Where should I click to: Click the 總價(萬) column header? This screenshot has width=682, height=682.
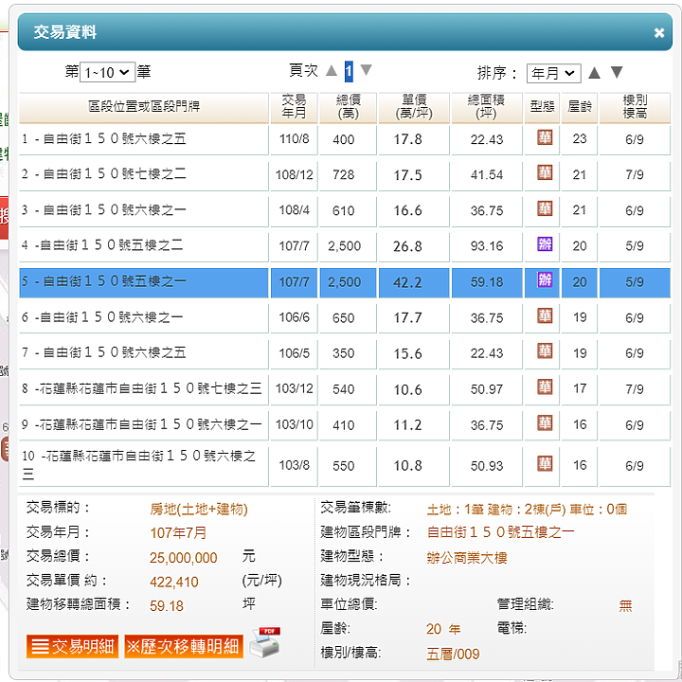tap(348, 107)
